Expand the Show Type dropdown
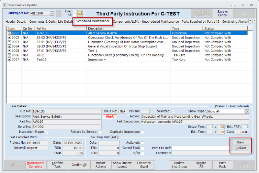The height and width of the screenshot is (173, 259). [x=246, y=111]
